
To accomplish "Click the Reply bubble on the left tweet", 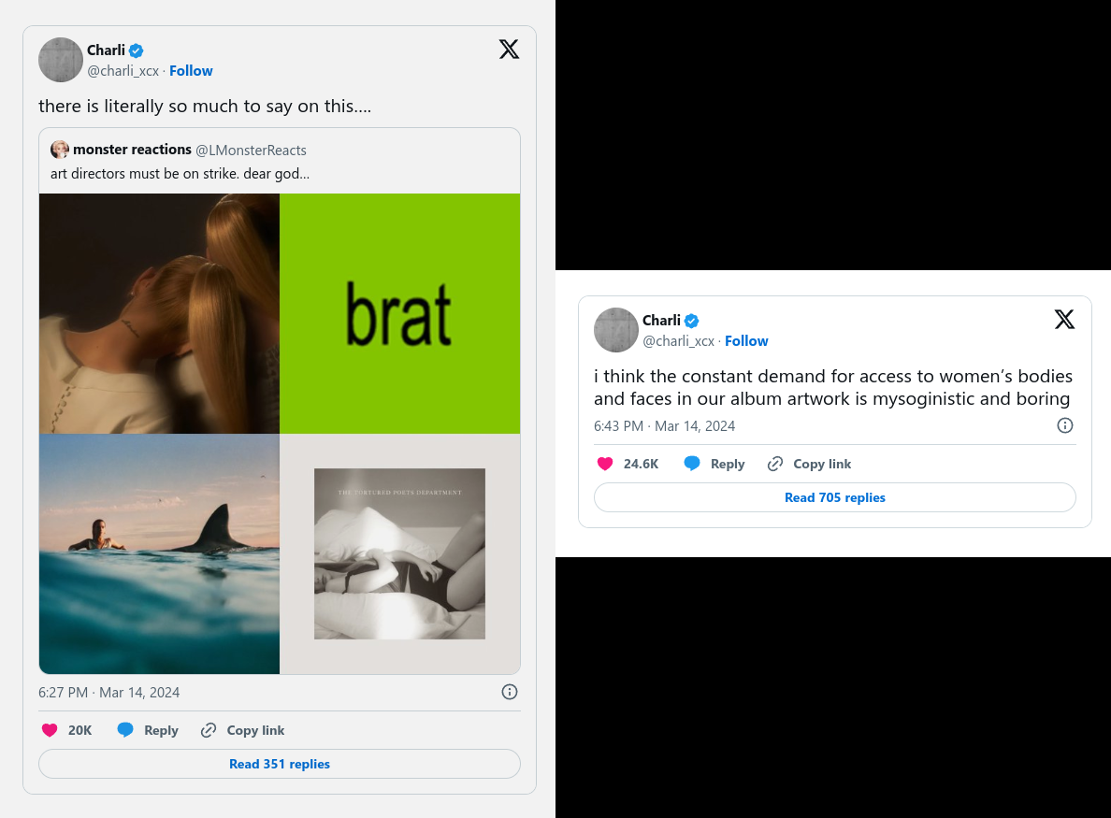I will (x=148, y=730).
